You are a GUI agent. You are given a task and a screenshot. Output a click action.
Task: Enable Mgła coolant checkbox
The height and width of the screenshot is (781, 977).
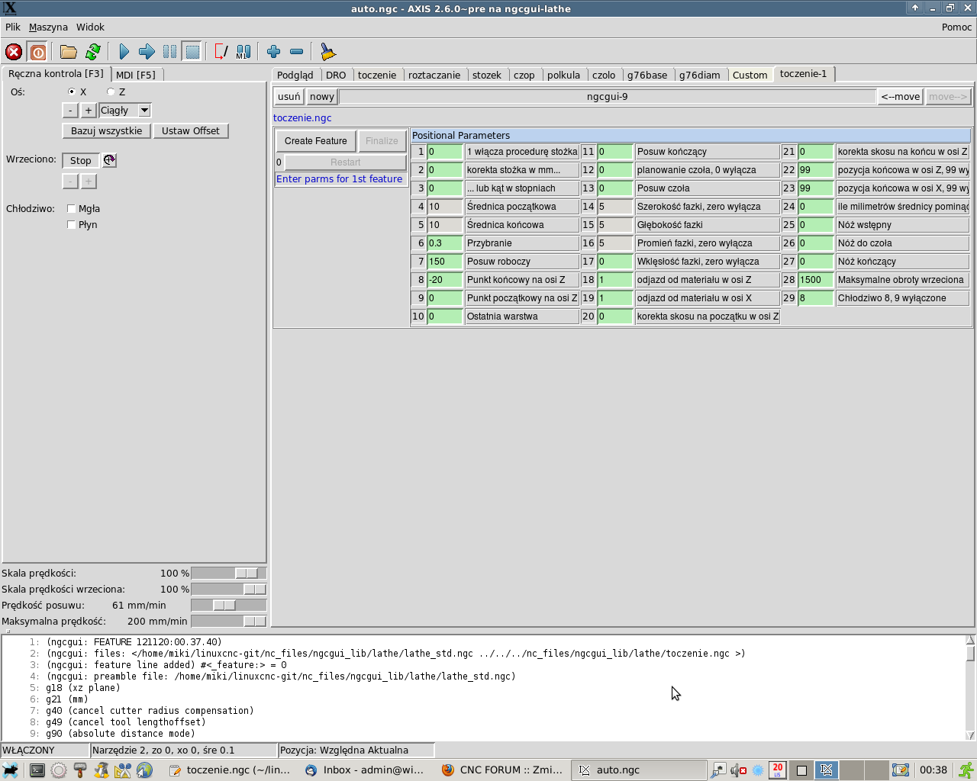tap(71, 208)
